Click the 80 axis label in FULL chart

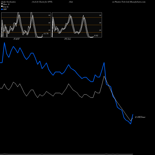click(100, 15)
